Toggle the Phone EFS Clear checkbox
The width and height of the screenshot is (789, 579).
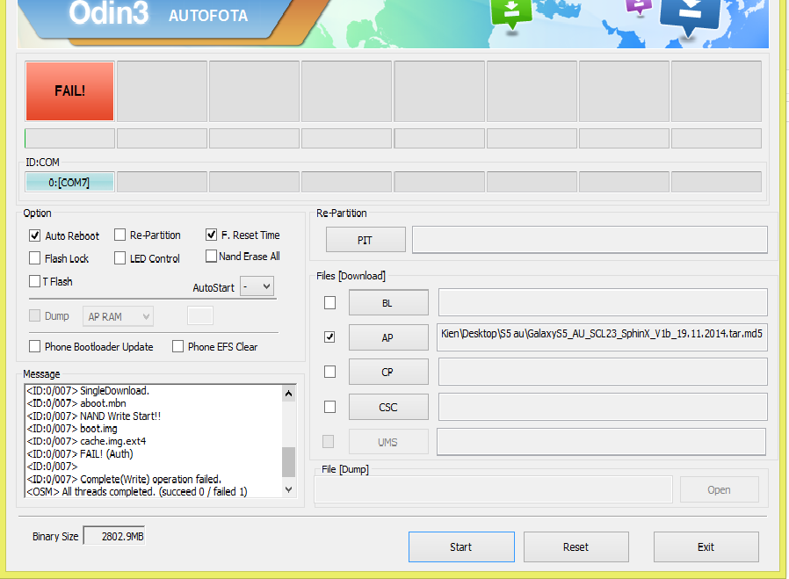pyautogui.click(x=178, y=346)
